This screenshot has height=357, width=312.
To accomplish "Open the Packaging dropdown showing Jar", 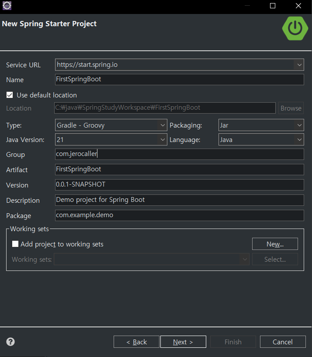I will [299, 125].
